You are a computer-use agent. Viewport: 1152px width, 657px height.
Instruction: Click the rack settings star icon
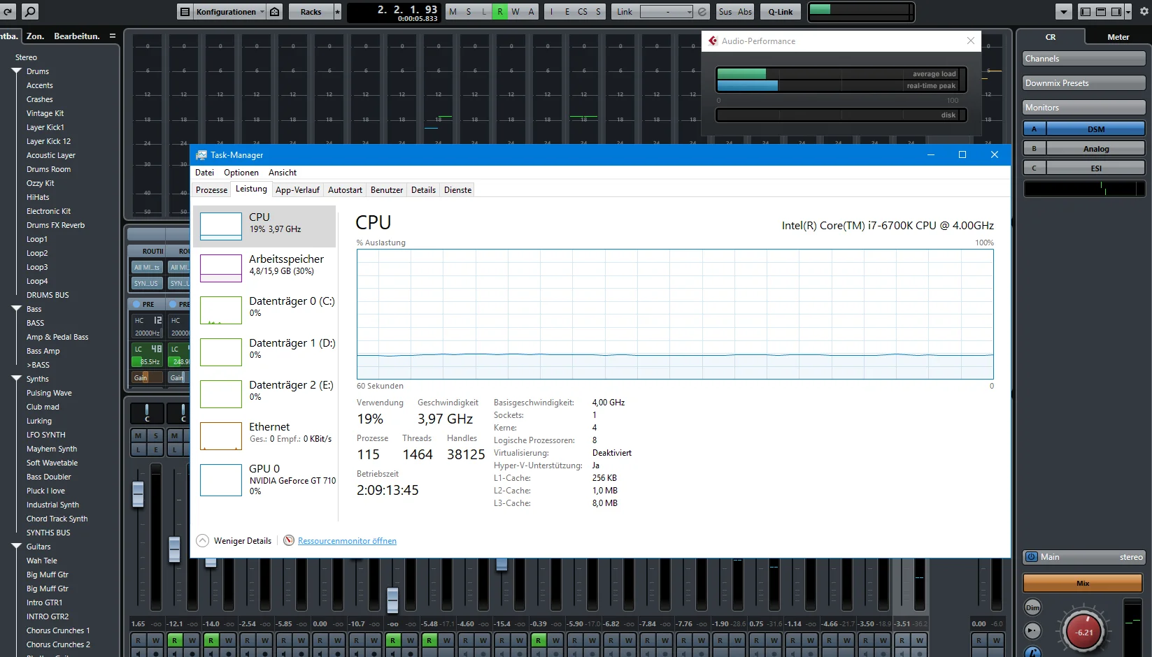[337, 12]
